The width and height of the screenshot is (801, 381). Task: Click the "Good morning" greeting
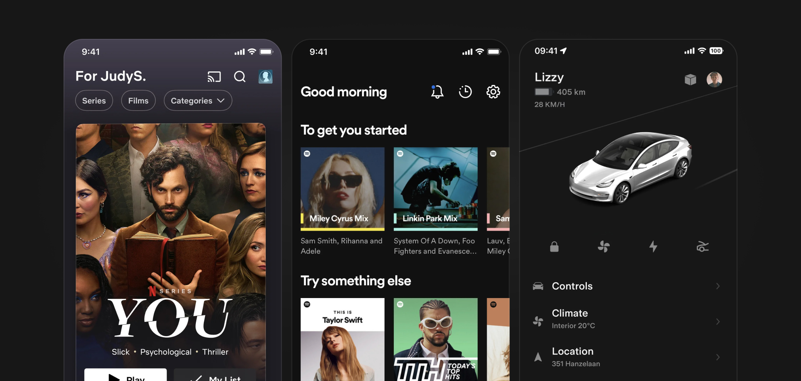coord(344,92)
